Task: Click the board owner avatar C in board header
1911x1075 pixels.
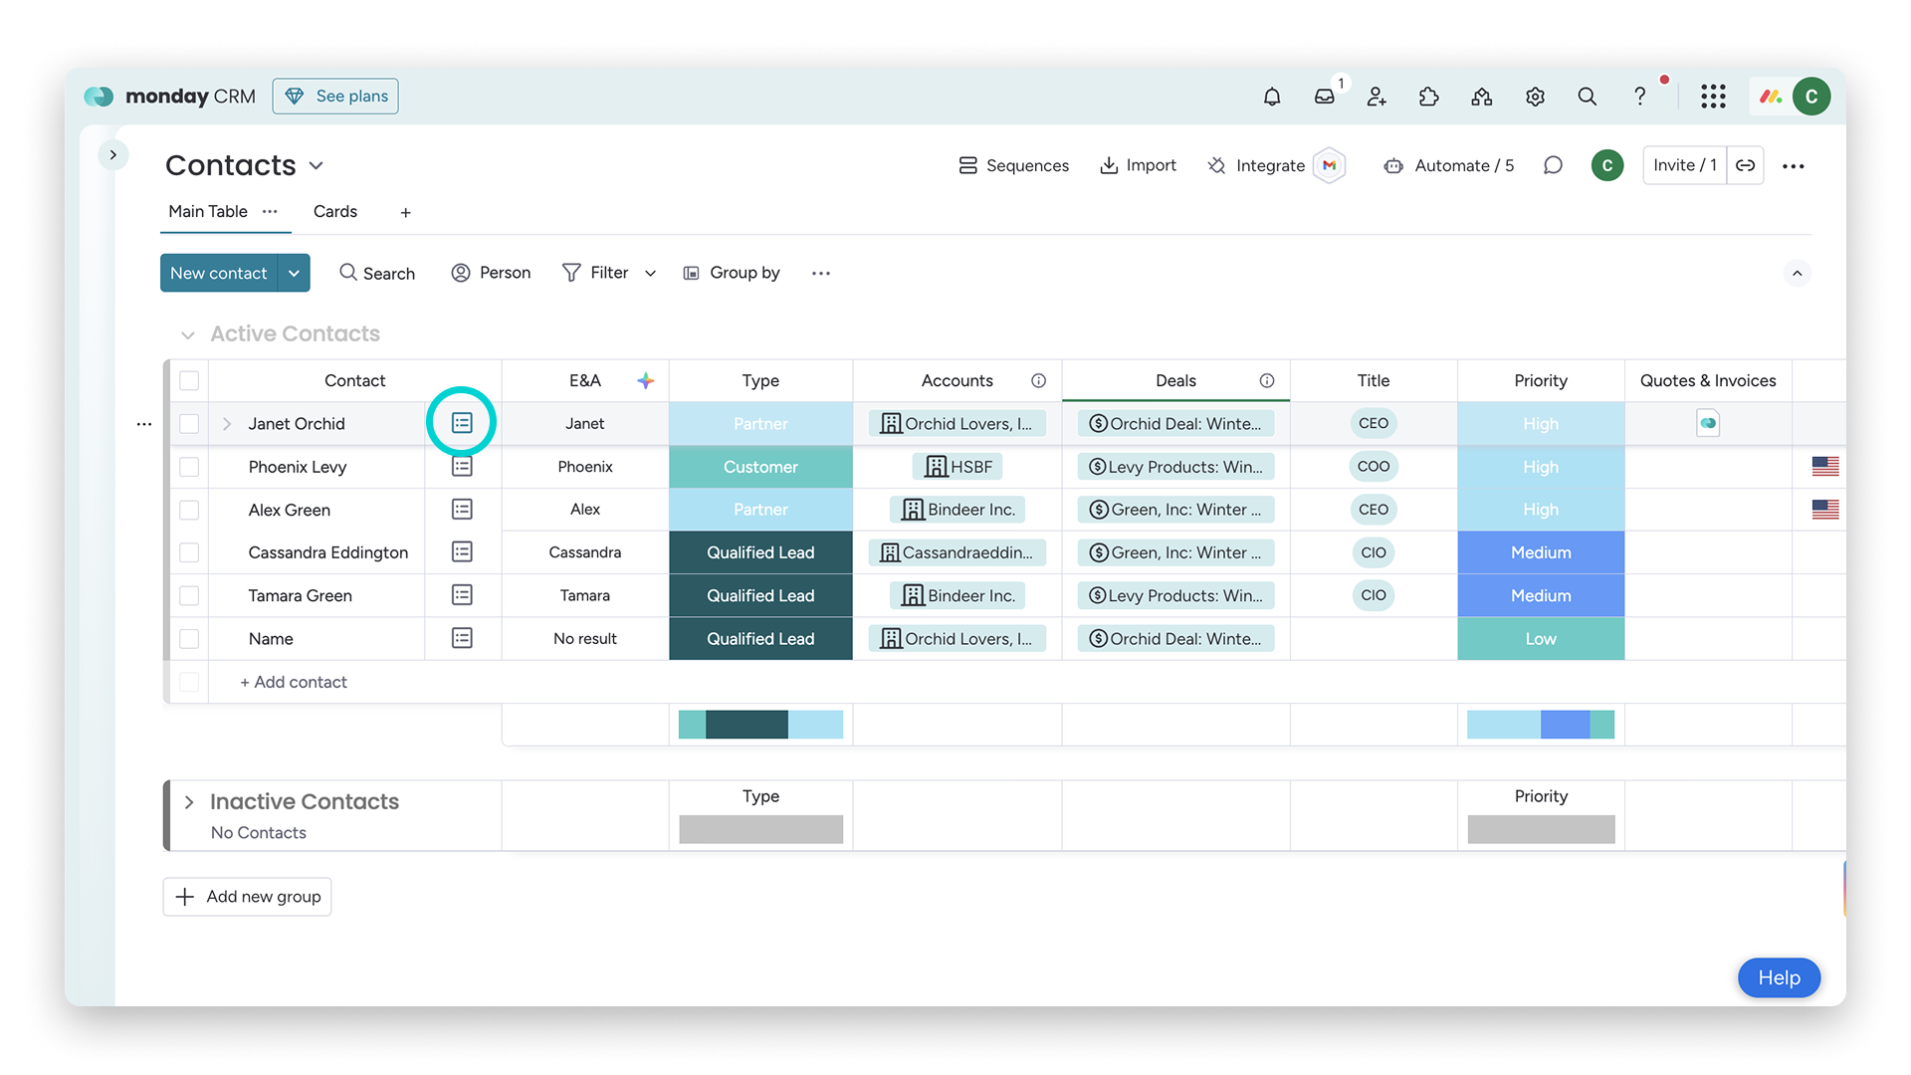Action: tap(1607, 165)
